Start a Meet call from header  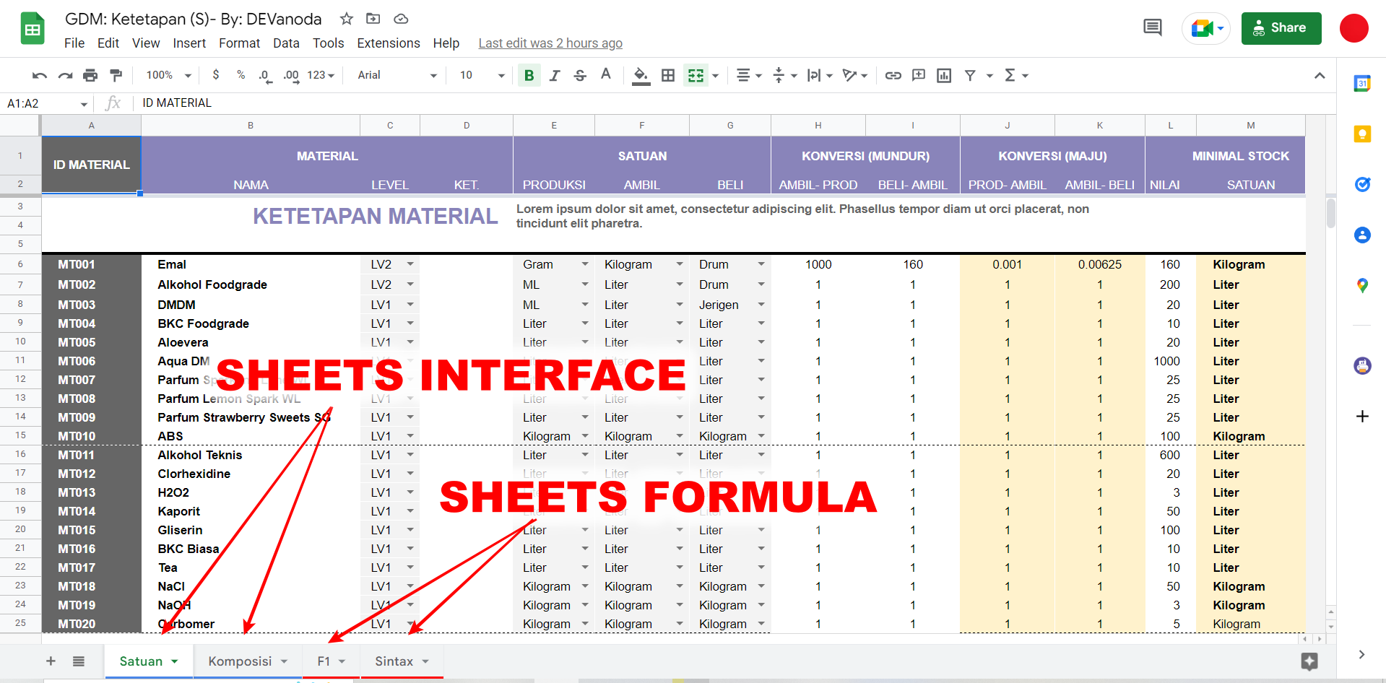tap(1206, 28)
